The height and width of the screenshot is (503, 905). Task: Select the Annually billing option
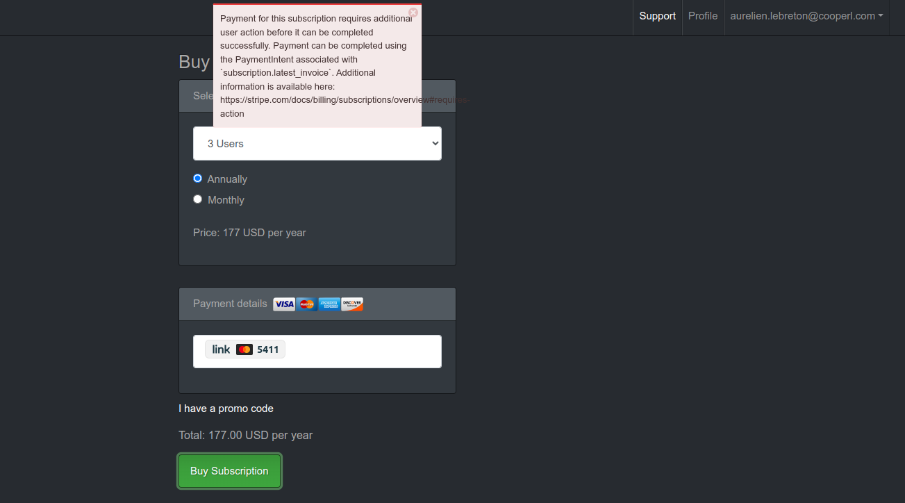click(x=198, y=179)
